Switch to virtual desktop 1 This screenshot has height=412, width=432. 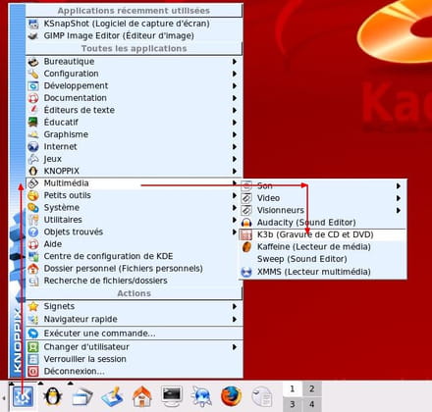pos(293,389)
